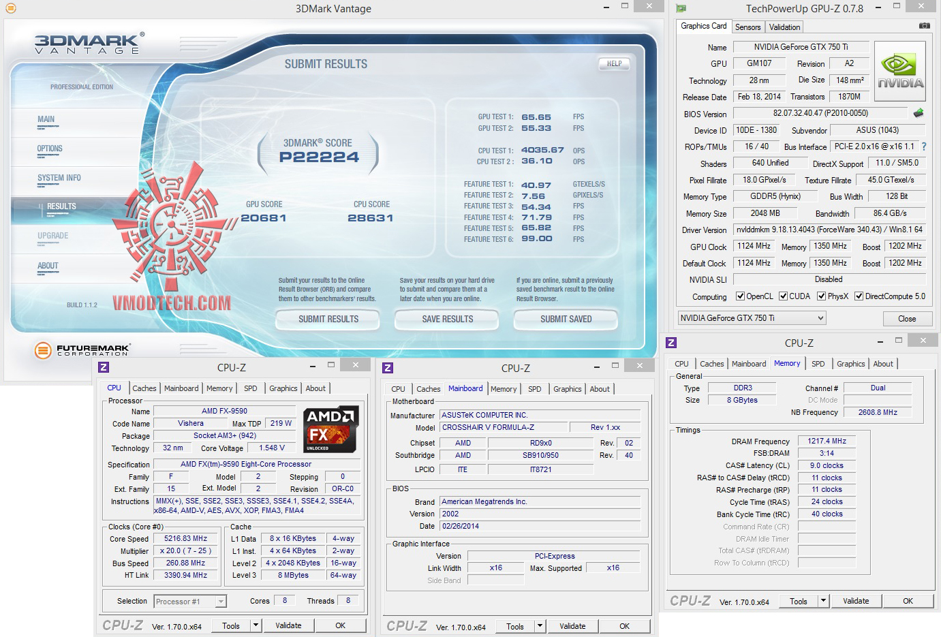This screenshot has width=941, height=637.
Task: Click the Driver Version field in GPU-Z
Action: coord(829,230)
